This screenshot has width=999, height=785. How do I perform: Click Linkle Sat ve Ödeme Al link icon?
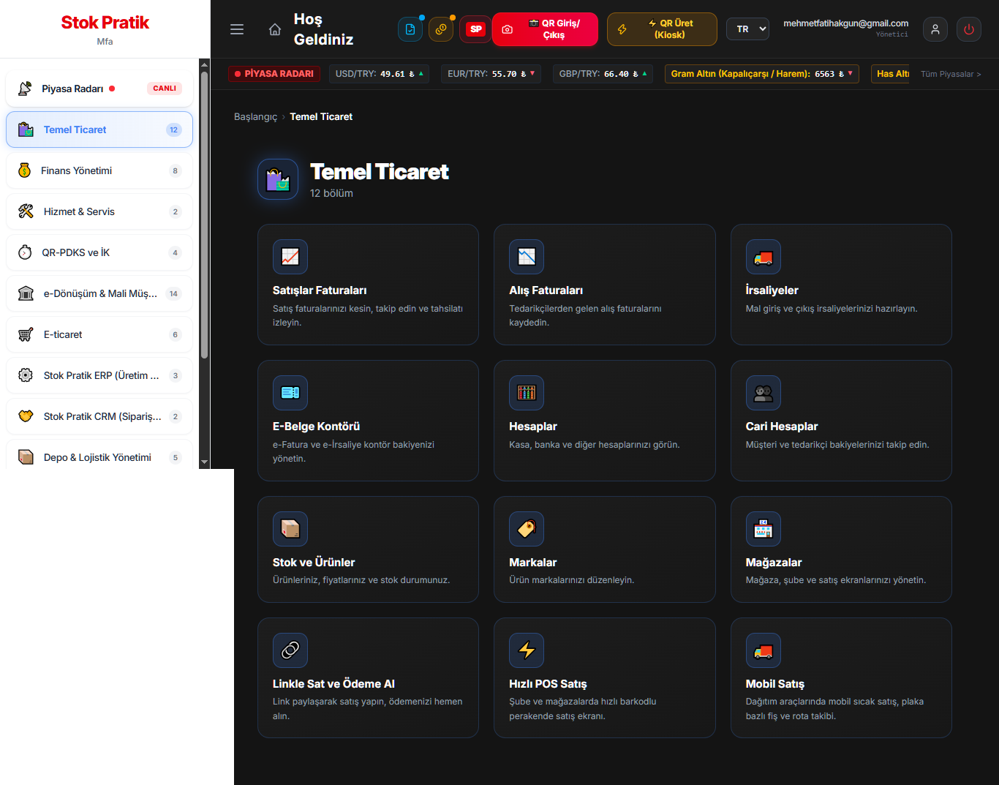(x=290, y=650)
